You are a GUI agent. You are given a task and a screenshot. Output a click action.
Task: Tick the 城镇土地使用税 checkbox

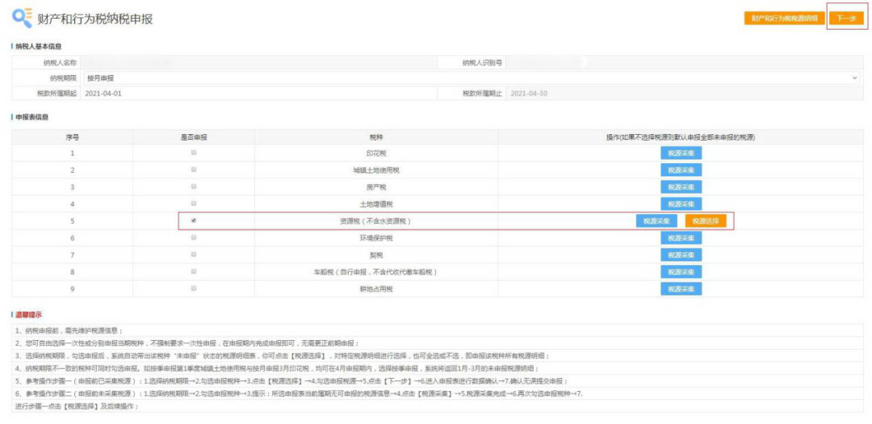[194, 170]
